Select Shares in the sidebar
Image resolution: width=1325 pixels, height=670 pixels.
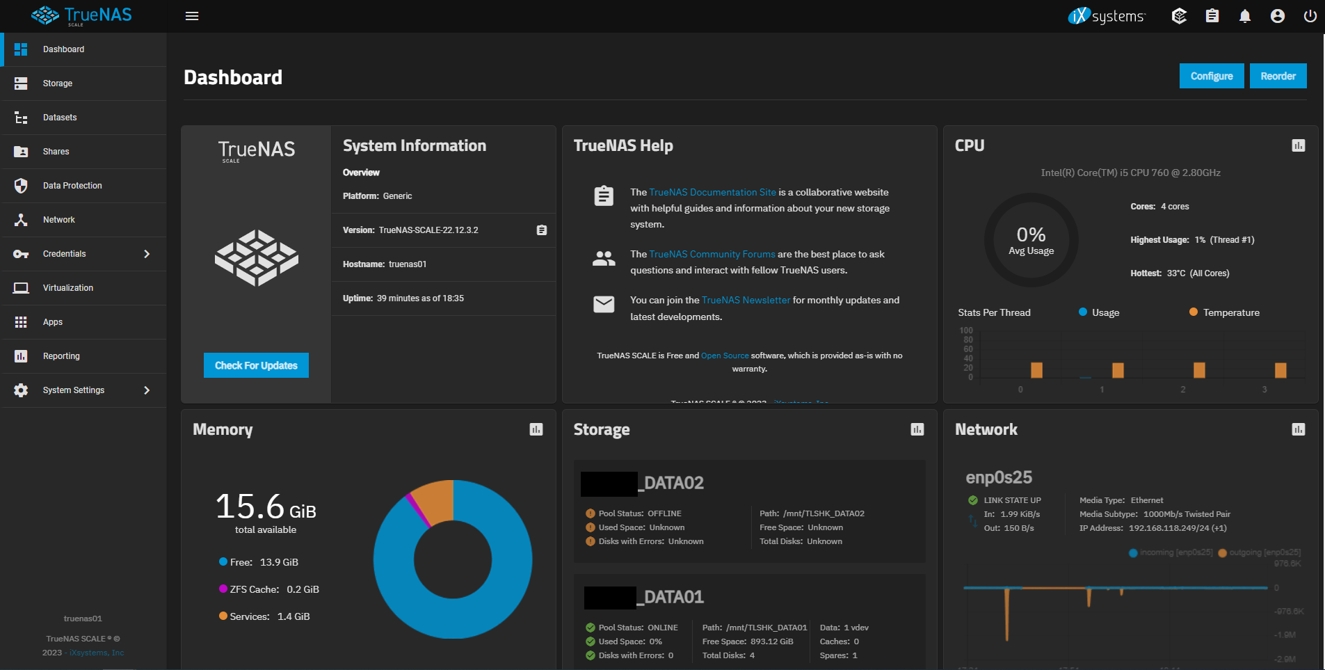84,152
